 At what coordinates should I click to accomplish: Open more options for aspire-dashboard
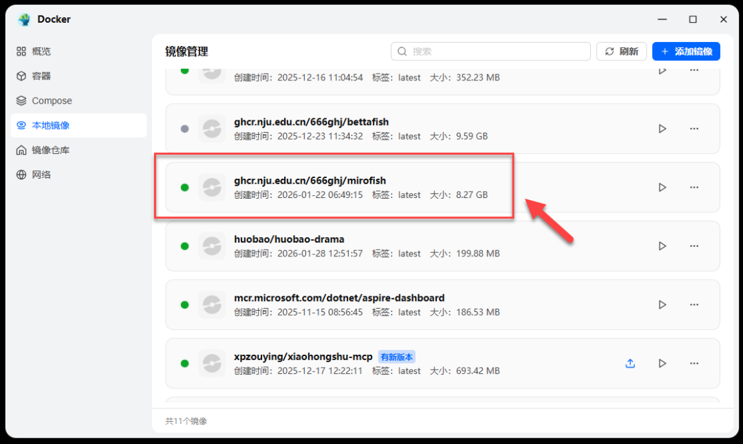pyautogui.click(x=694, y=305)
